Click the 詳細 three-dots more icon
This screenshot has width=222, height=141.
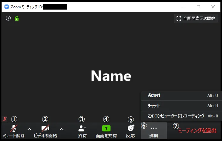pos(154,128)
